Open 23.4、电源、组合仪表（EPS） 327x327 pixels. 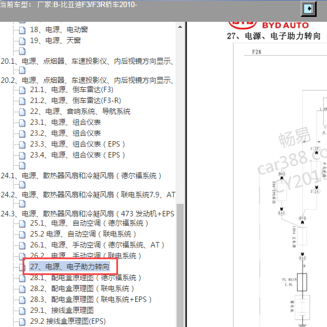pos(77,155)
